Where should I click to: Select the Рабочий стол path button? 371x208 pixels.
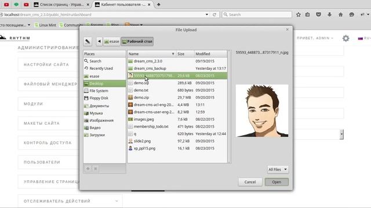pos(137,42)
